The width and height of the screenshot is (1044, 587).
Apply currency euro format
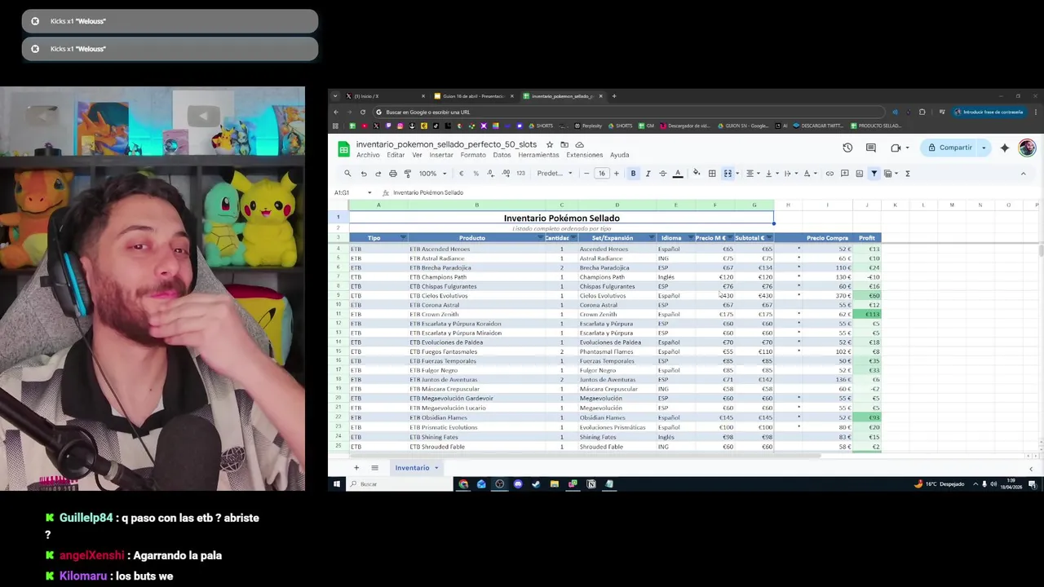click(x=461, y=174)
